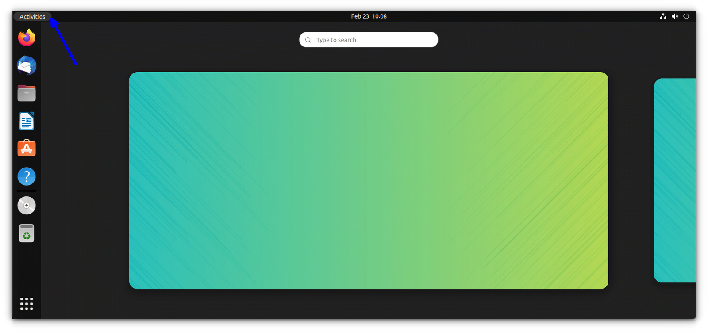708x332 pixels.
Task: Click the magnifier icon in search box
Action: click(308, 40)
